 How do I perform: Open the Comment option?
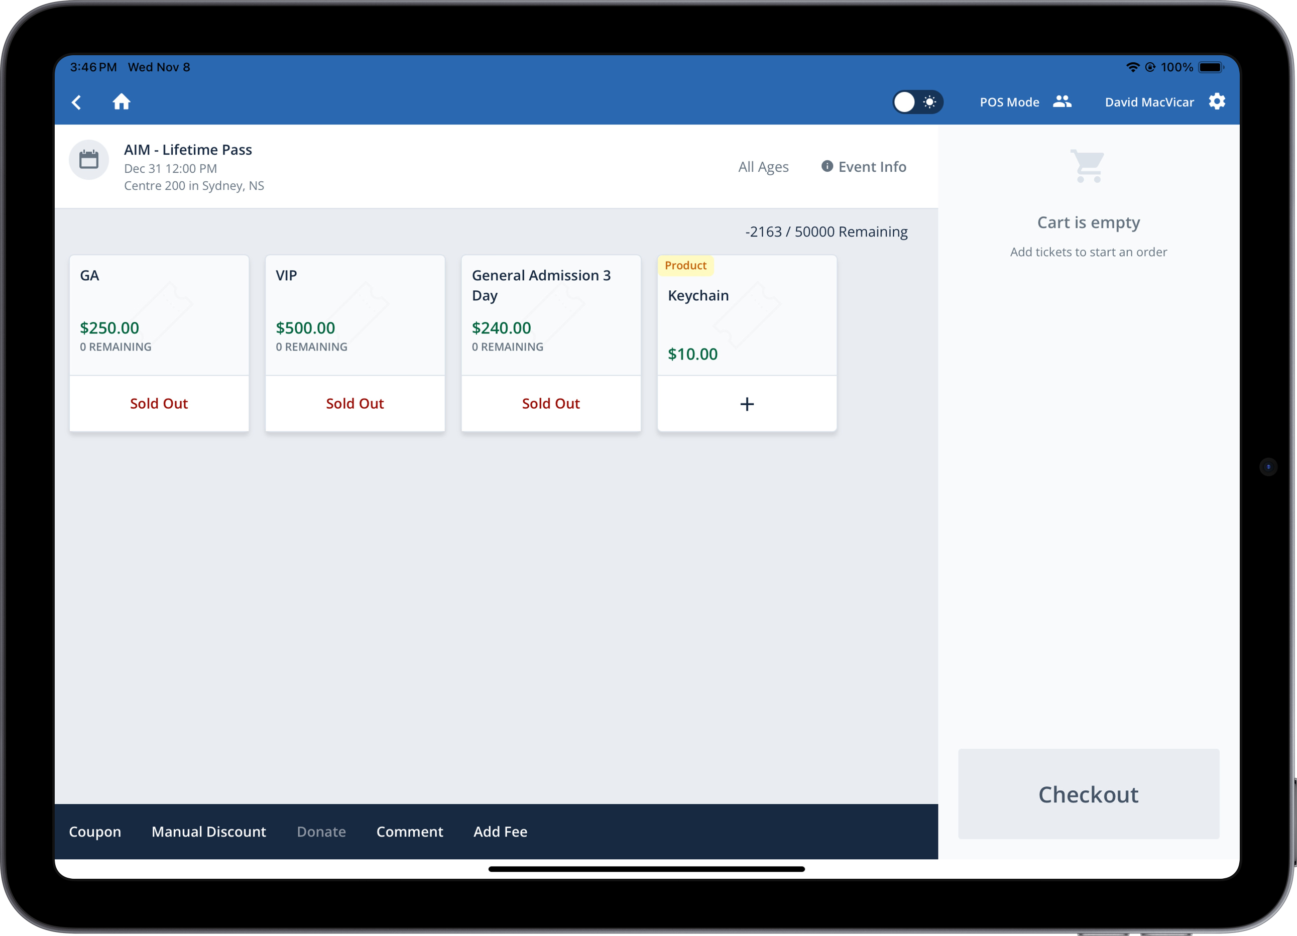click(409, 832)
